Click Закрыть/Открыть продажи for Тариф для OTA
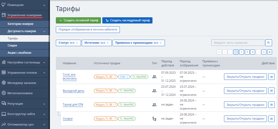The image size is (278, 129). (245, 105)
